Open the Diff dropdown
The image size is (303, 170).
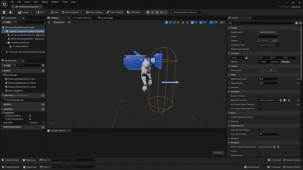40,12
